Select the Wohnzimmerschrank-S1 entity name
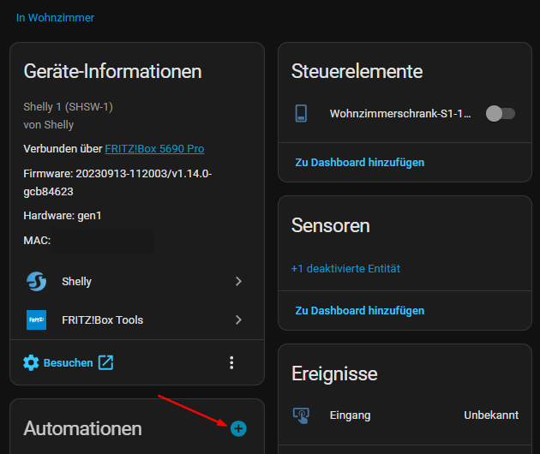The image size is (540, 454). click(x=400, y=113)
